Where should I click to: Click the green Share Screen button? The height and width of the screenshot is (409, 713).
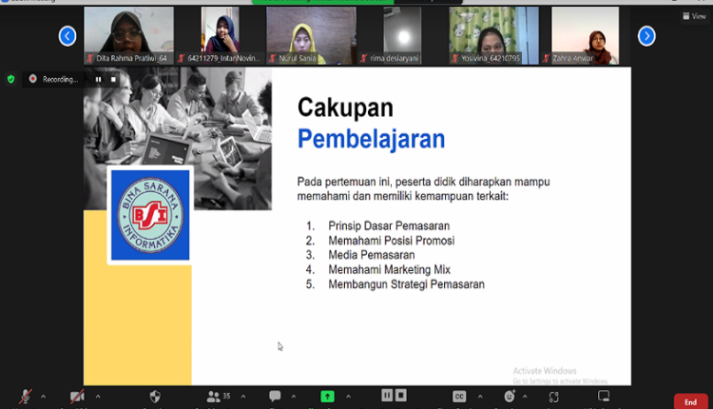pyautogui.click(x=327, y=397)
